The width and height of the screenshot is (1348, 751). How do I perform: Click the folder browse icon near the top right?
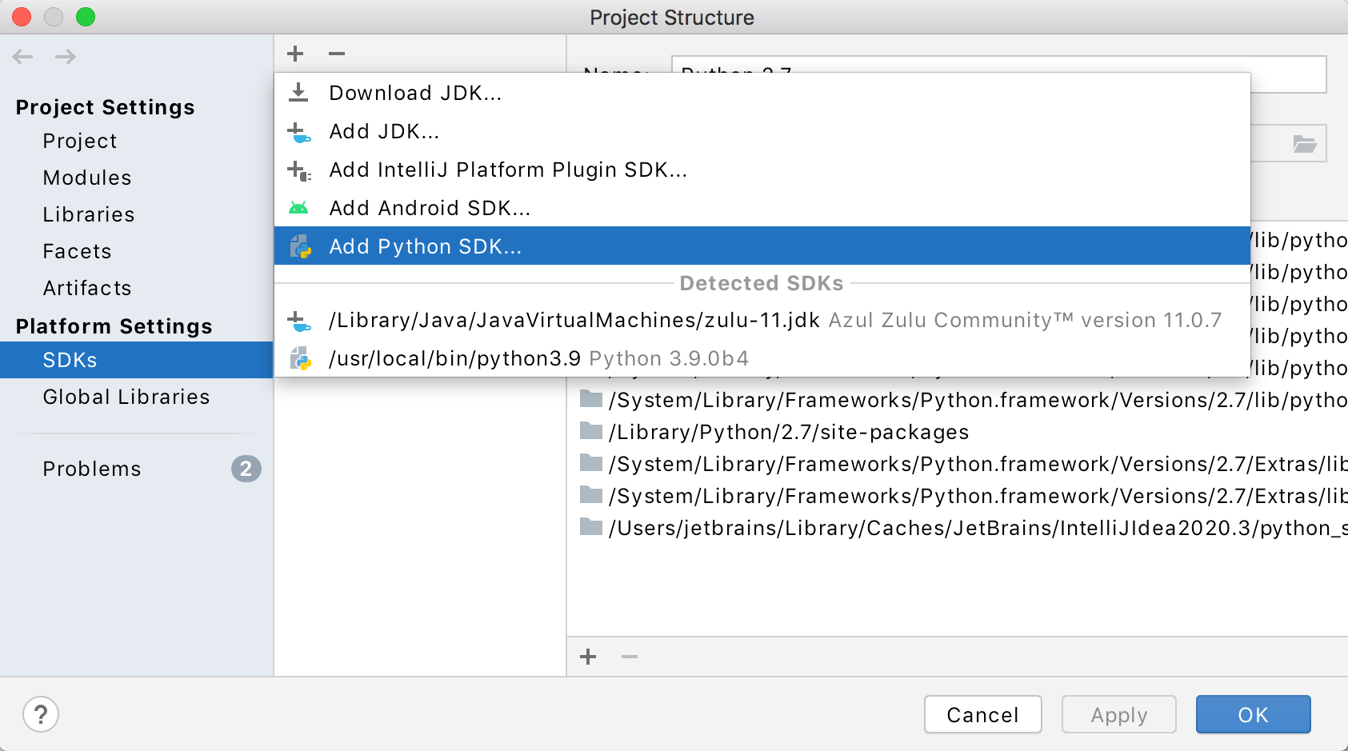(x=1304, y=144)
